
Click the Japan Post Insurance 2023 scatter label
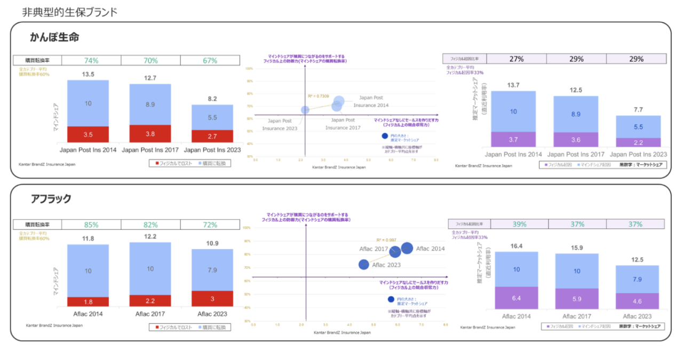click(x=280, y=124)
